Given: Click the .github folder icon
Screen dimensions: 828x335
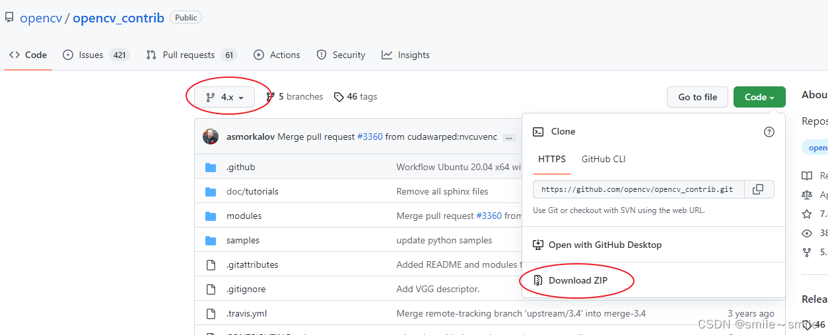Looking at the screenshot, I should 211,167.
